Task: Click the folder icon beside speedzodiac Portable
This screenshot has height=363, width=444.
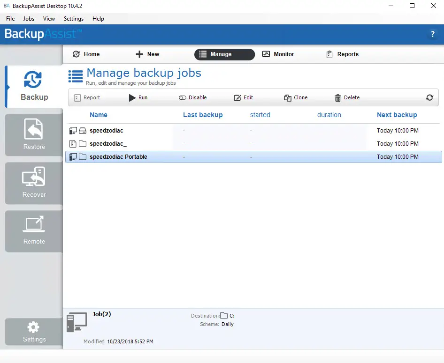Action: click(x=83, y=157)
